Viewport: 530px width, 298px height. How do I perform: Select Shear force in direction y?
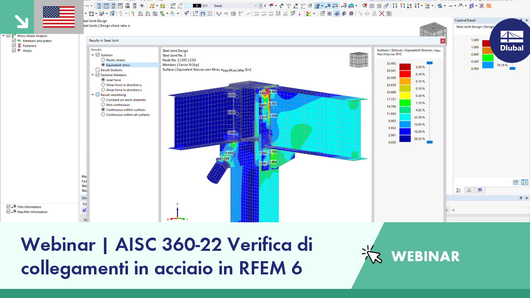tap(103, 85)
